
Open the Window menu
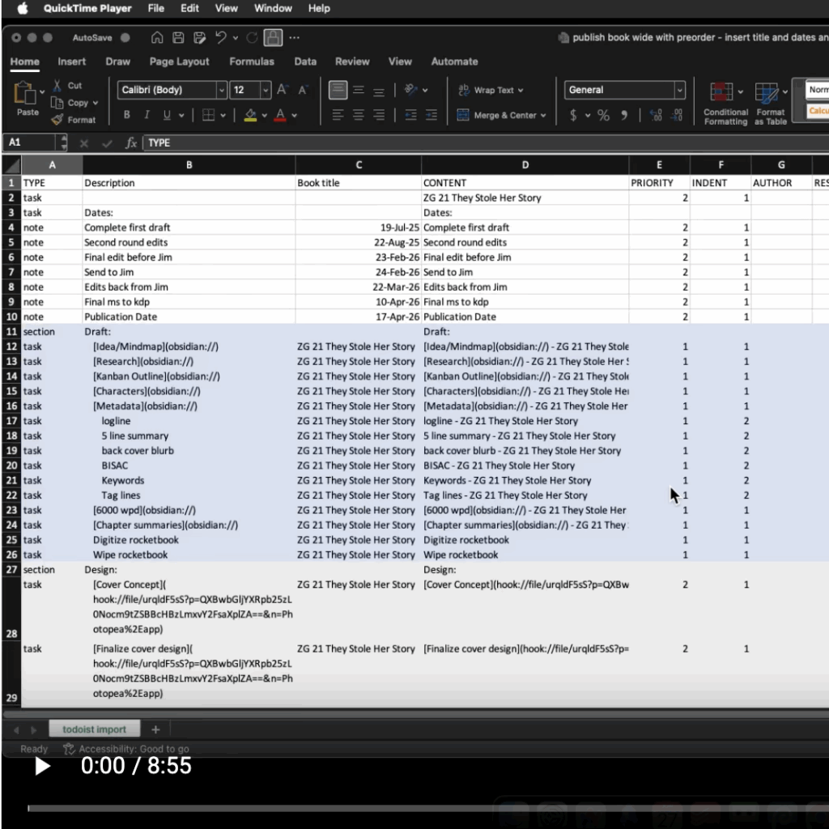pyautogui.click(x=273, y=8)
